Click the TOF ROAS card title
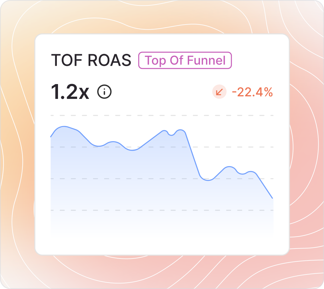Image resolution: width=324 pixels, height=289 pixels. pos(91,60)
